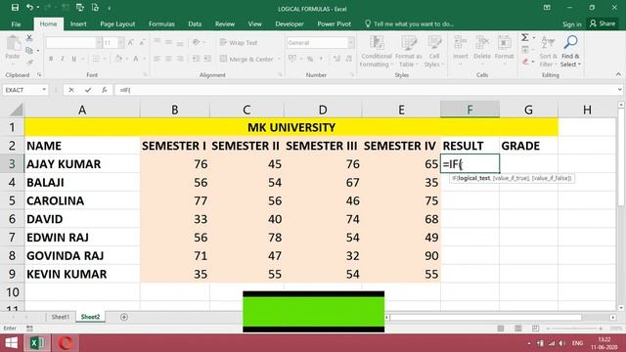
Task: Switch to the Developer tab
Action: pos(290,23)
